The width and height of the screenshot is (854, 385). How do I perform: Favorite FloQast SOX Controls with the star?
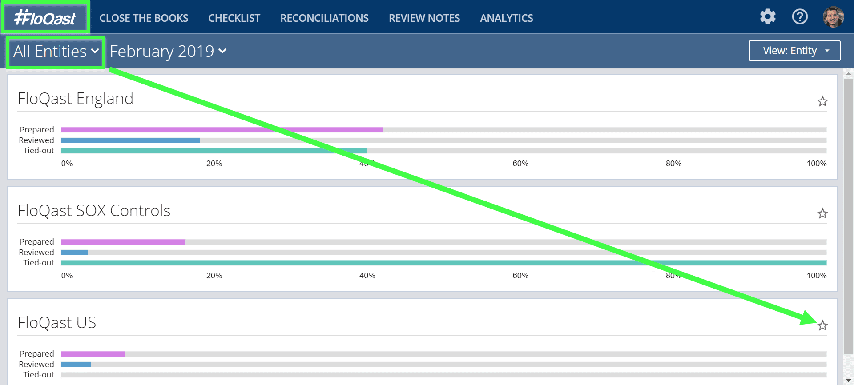tap(822, 213)
